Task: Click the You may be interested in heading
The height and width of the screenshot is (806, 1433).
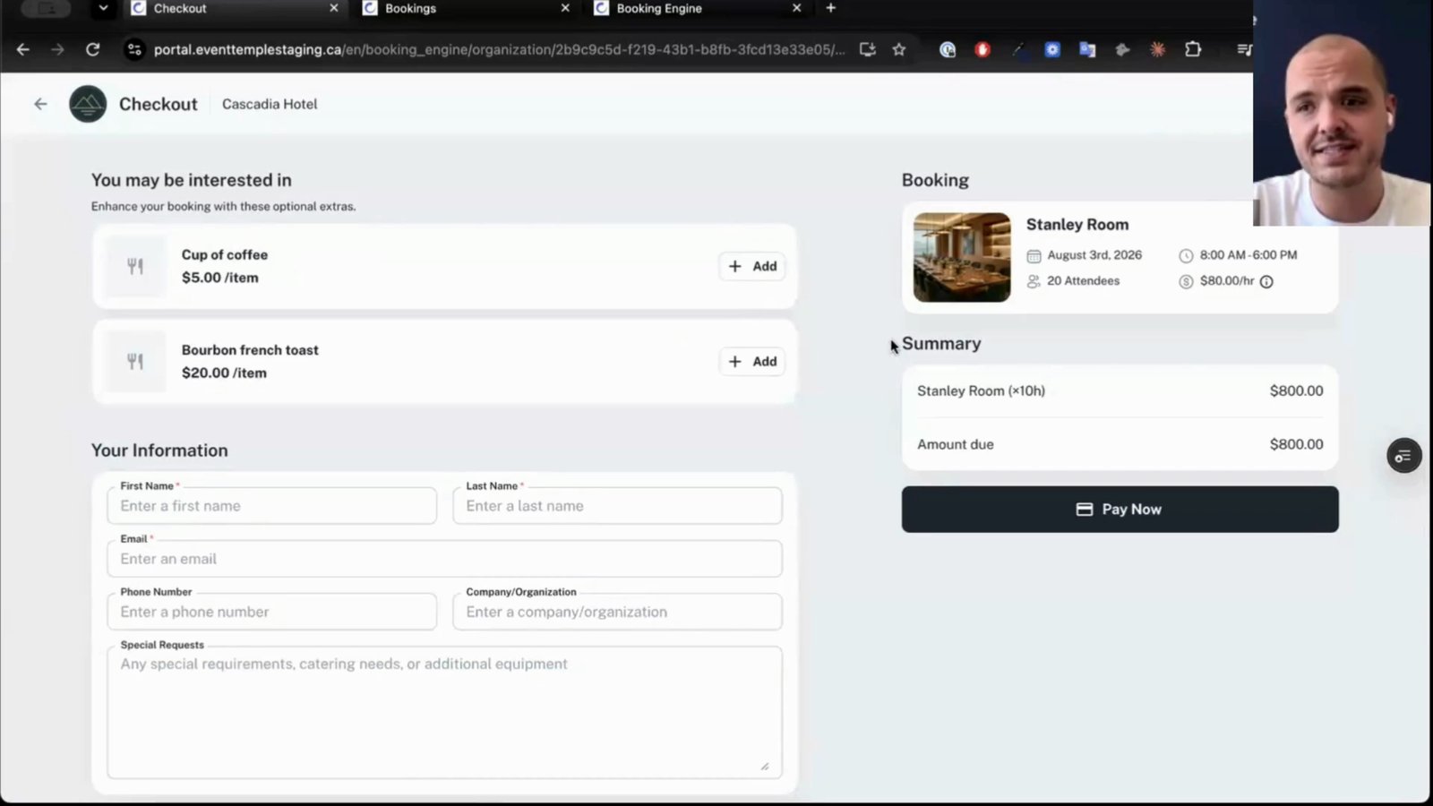Action: coord(192,180)
